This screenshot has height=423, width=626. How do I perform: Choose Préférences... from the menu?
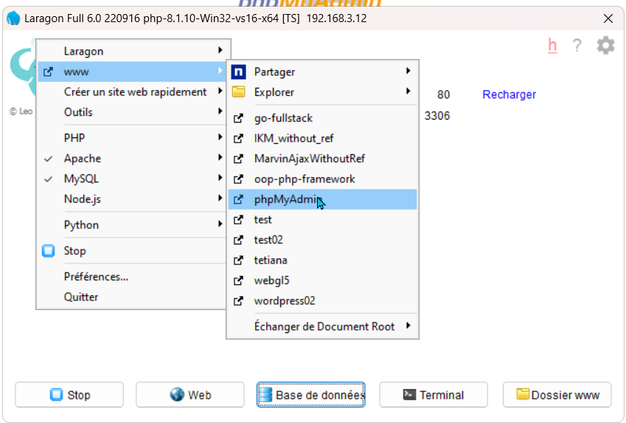96,277
